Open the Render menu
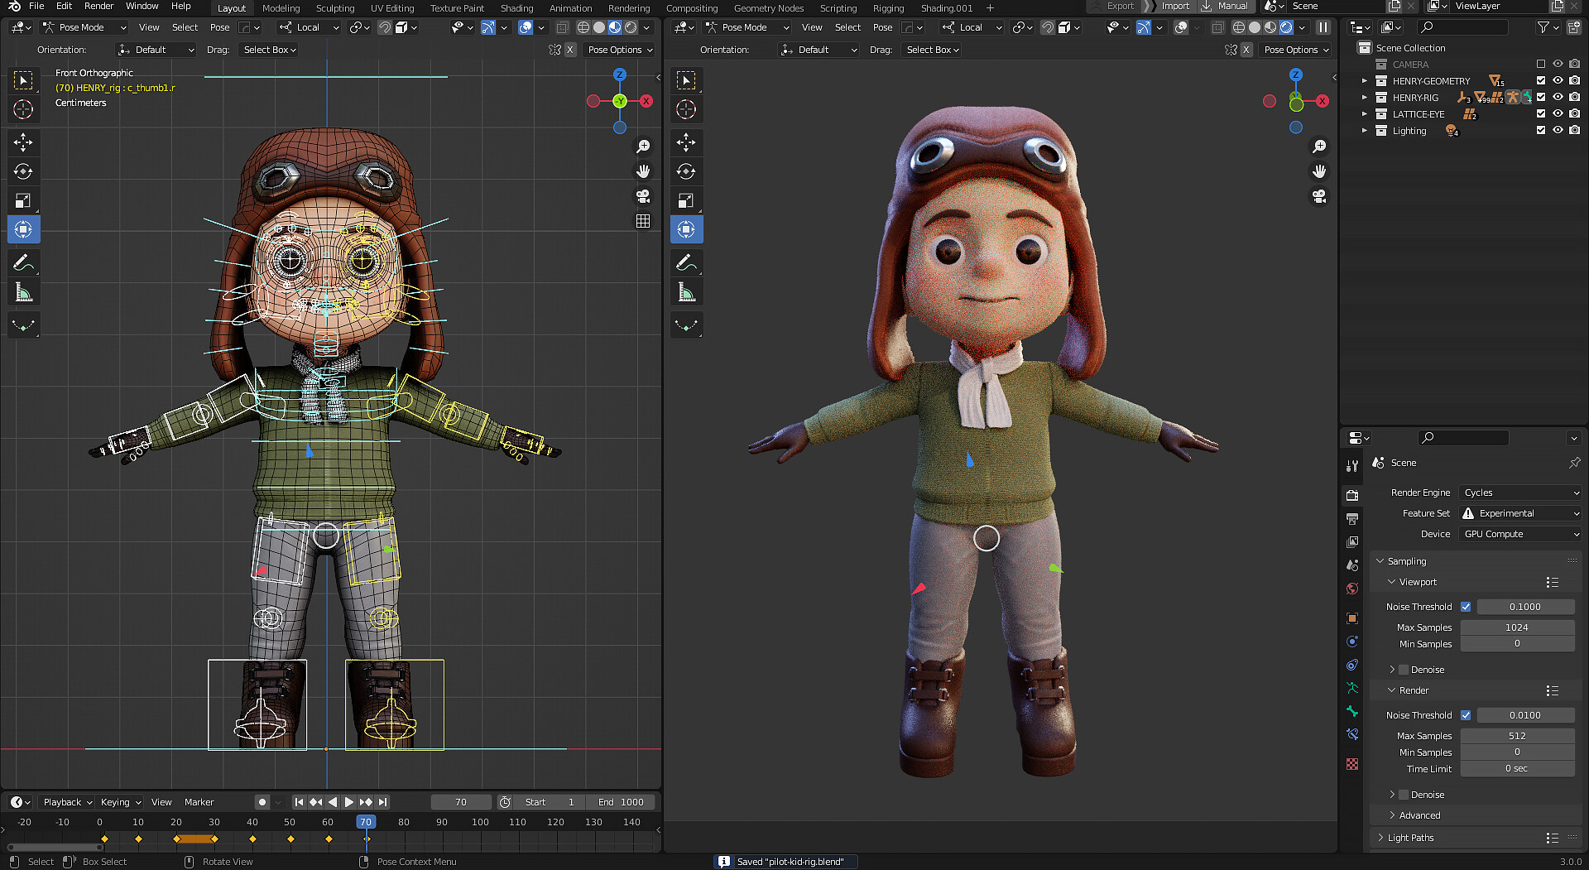The height and width of the screenshot is (870, 1589). coord(98,6)
